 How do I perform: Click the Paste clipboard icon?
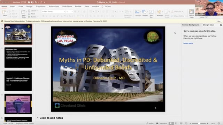click(5, 12)
